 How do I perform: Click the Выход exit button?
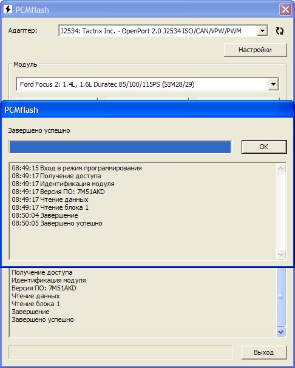(x=264, y=352)
